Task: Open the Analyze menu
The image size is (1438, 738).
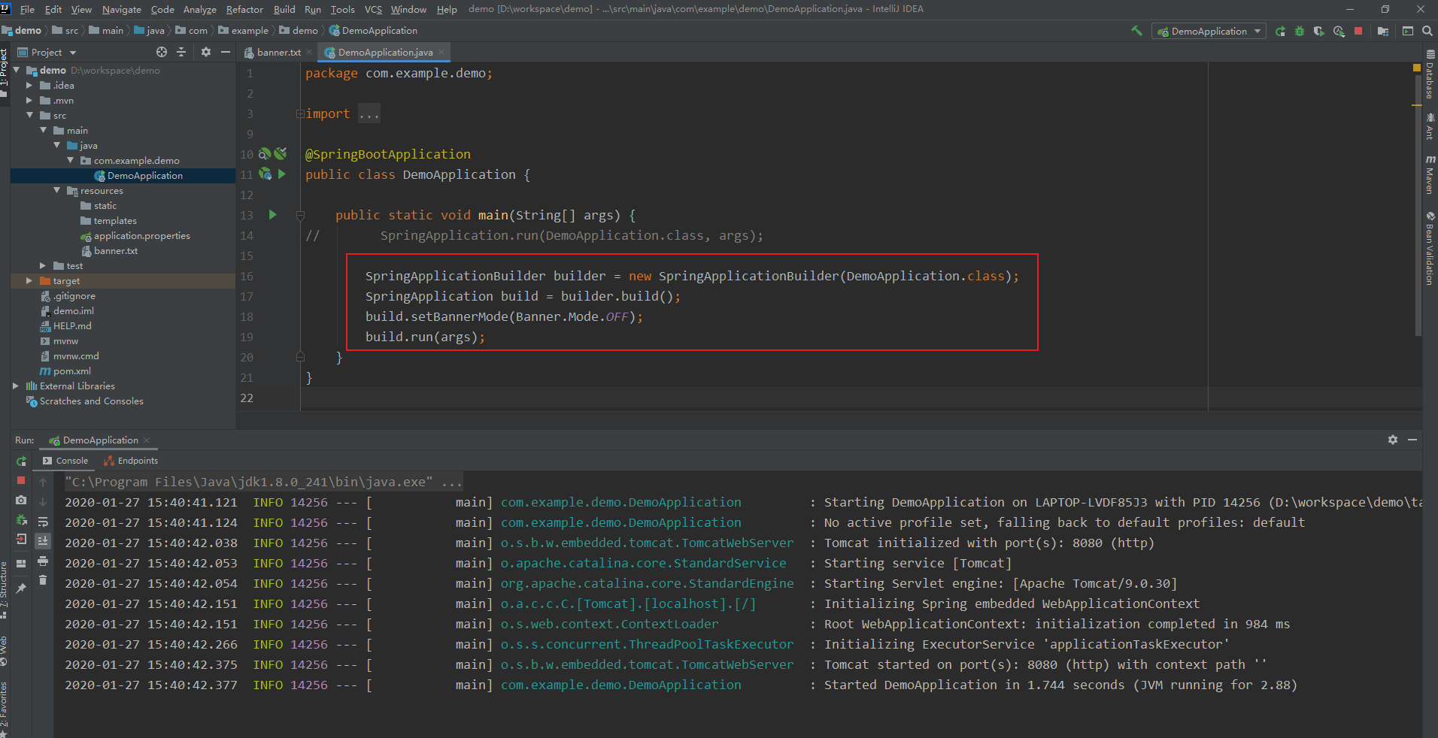Action: point(199,9)
